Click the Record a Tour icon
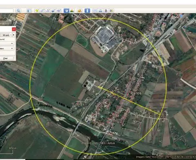 click(59, 11)
